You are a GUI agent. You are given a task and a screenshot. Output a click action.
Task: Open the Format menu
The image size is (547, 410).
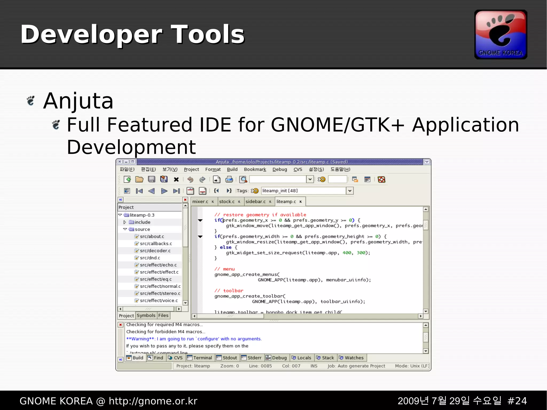pyautogui.click(x=213, y=169)
